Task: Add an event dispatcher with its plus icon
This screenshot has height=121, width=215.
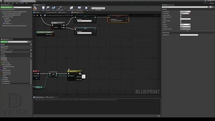Action: click(x=31, y=83)
